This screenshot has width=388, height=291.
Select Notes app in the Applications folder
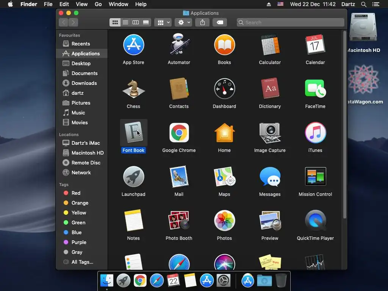coord(134,221)
